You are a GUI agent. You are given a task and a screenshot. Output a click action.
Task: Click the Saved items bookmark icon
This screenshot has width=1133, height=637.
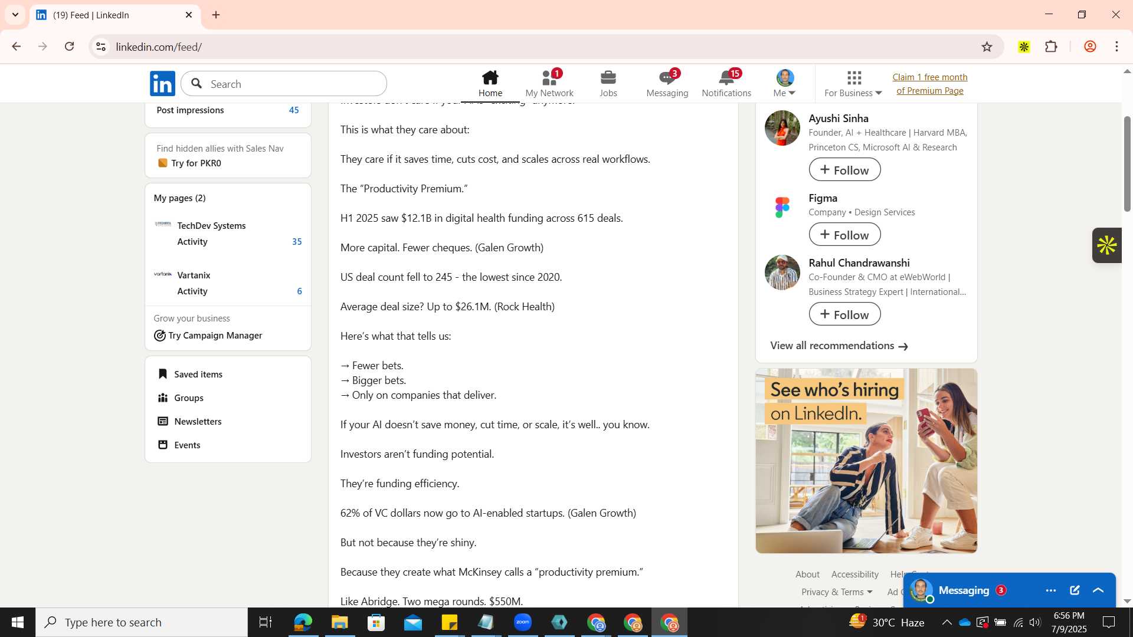click(163, 374)
